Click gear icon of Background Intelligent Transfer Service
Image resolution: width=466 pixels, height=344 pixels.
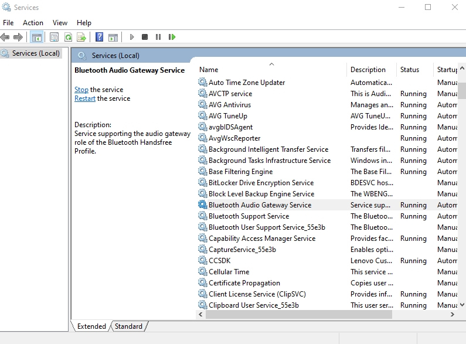pyautogui.click(x=202, y=149)
